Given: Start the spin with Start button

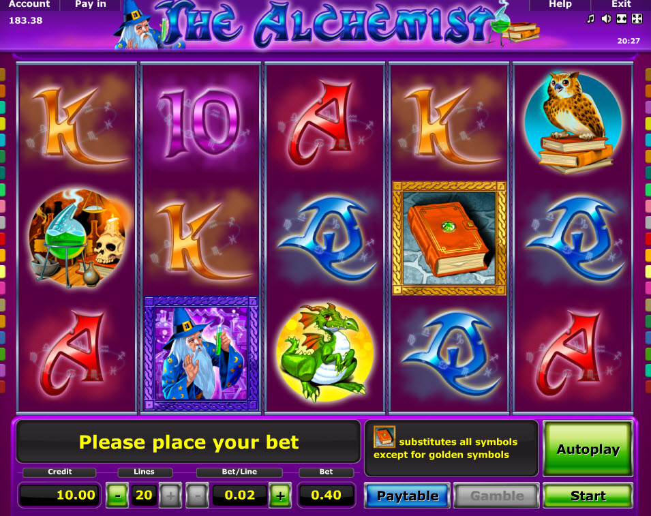Looking at the screenshot, I should (588, 496).
